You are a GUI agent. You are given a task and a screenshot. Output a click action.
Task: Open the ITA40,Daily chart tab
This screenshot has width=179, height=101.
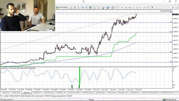coord(111,93)
